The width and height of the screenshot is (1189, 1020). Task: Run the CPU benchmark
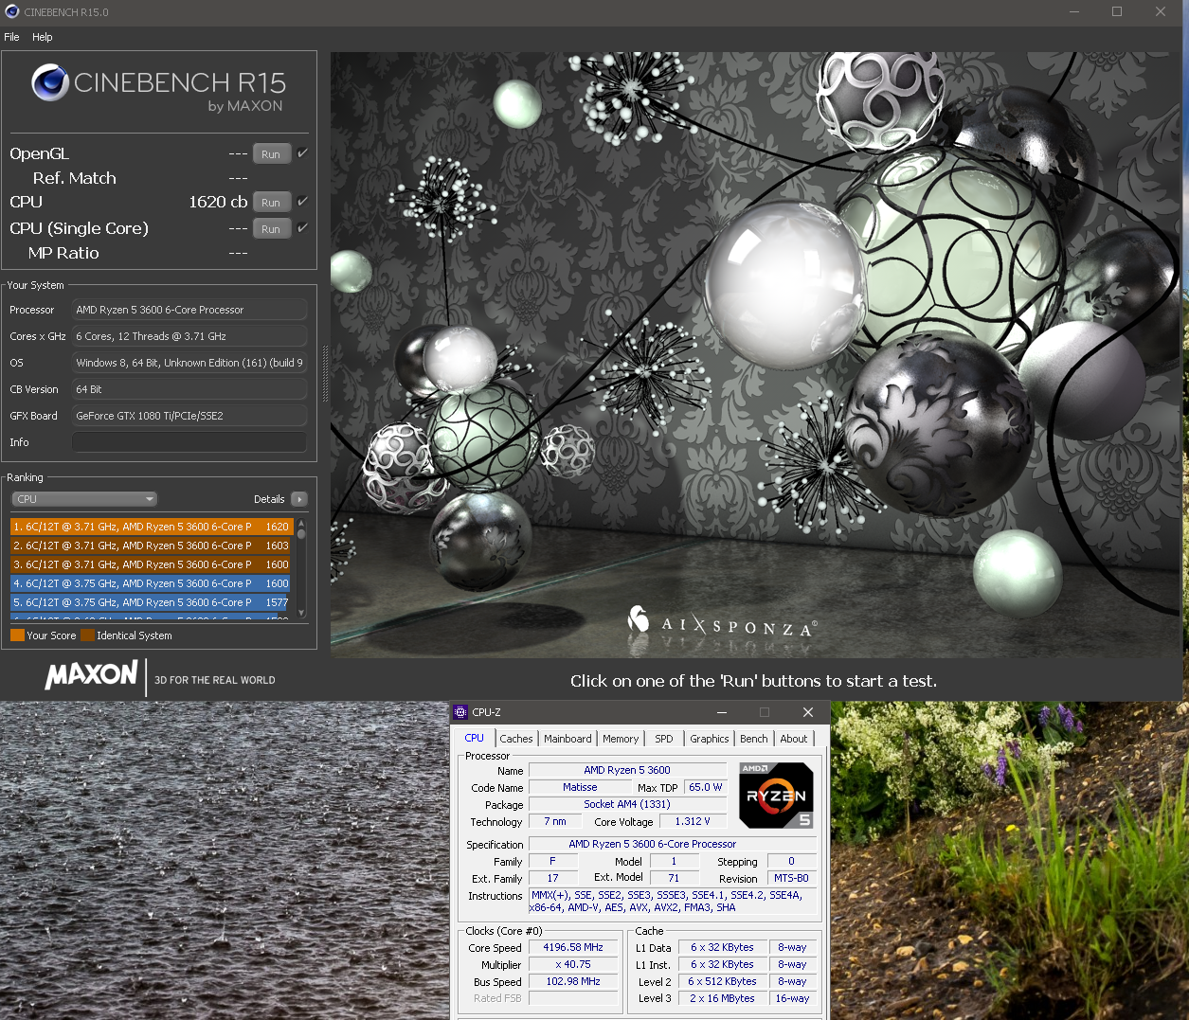pyautogui.click(x=271, y=203)
